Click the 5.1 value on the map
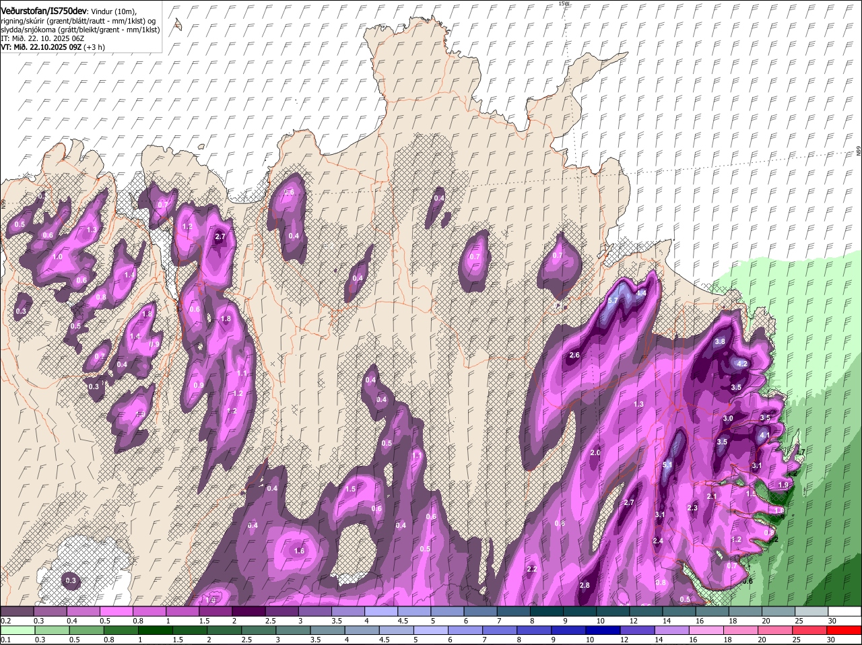 click(x=667, y=465)
